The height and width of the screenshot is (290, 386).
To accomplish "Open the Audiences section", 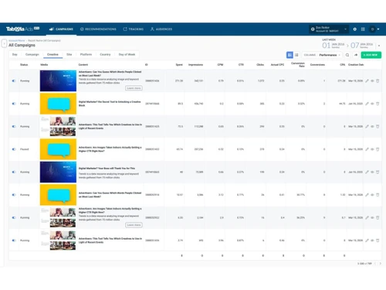I will click(161, 29).
